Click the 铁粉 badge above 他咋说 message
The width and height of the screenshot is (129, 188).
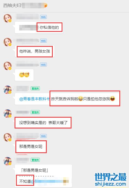click(x=43, y=41)
